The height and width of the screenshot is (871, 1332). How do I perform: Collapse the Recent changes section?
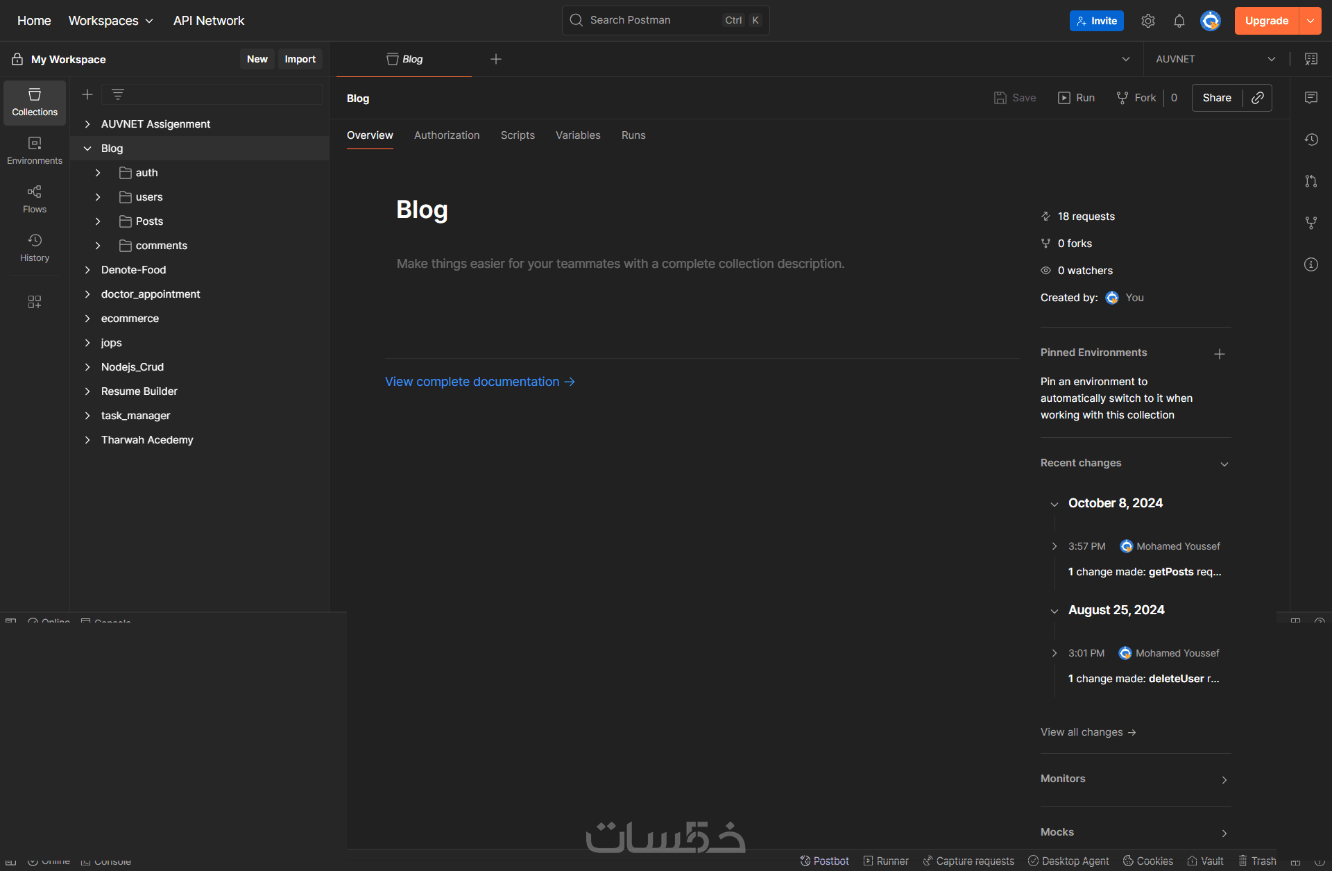pyautogui.click(x=1224, y=464)
